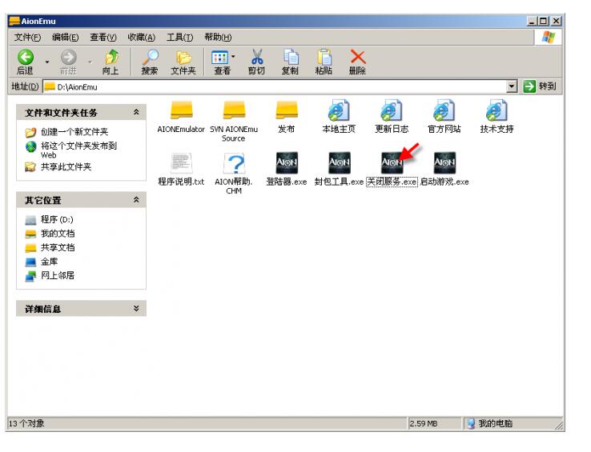Open the 收藏(A) menu
Image resolution: width=591 pixels, height=452 pixels.
point(141,38)
